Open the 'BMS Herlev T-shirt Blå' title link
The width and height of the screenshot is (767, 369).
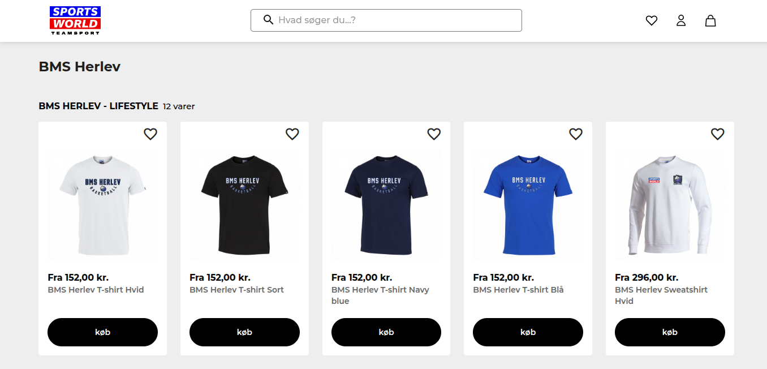[x=518, y=290]
